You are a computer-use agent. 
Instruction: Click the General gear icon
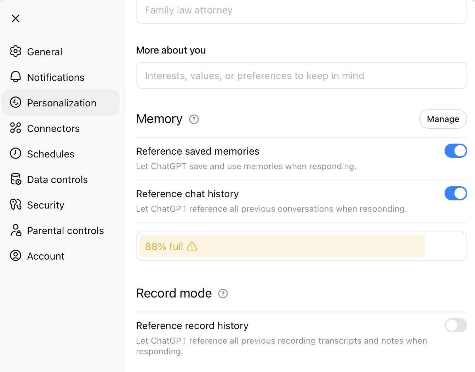[16, 51]
